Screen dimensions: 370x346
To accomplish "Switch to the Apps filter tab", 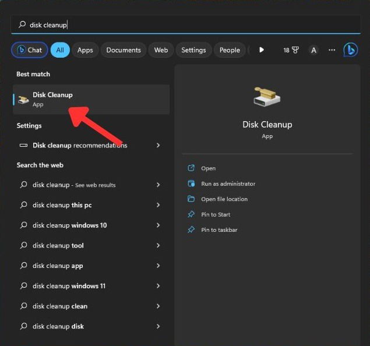I will (85, 50).
